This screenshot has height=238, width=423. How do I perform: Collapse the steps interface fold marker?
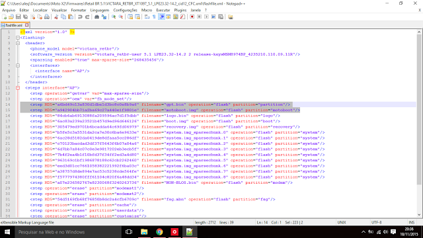point(18,88)
